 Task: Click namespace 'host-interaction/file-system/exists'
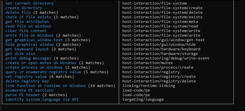coord(162,17)
